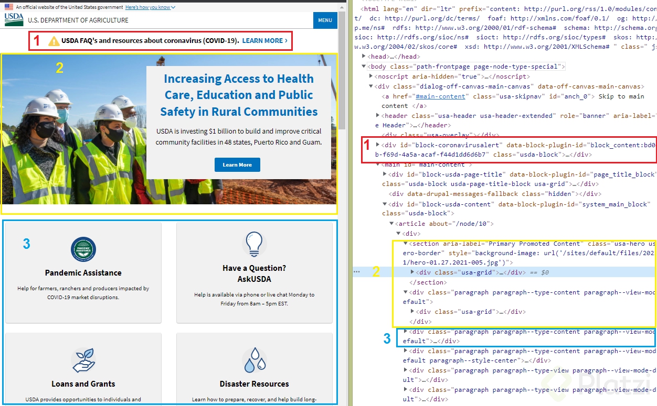The width and height of the screenshot is (657, 406).
Task: Click the Pandemic Assistance round badge icon
Action: coord(83,250)
